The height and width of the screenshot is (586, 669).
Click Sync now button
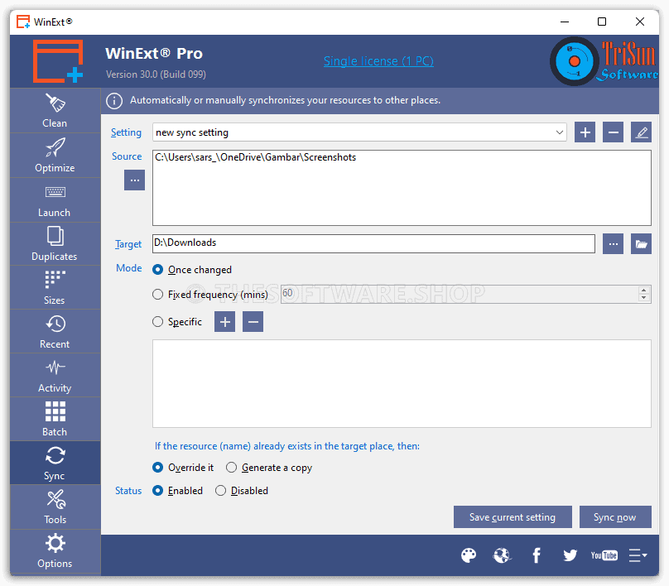tap(615, 517)
